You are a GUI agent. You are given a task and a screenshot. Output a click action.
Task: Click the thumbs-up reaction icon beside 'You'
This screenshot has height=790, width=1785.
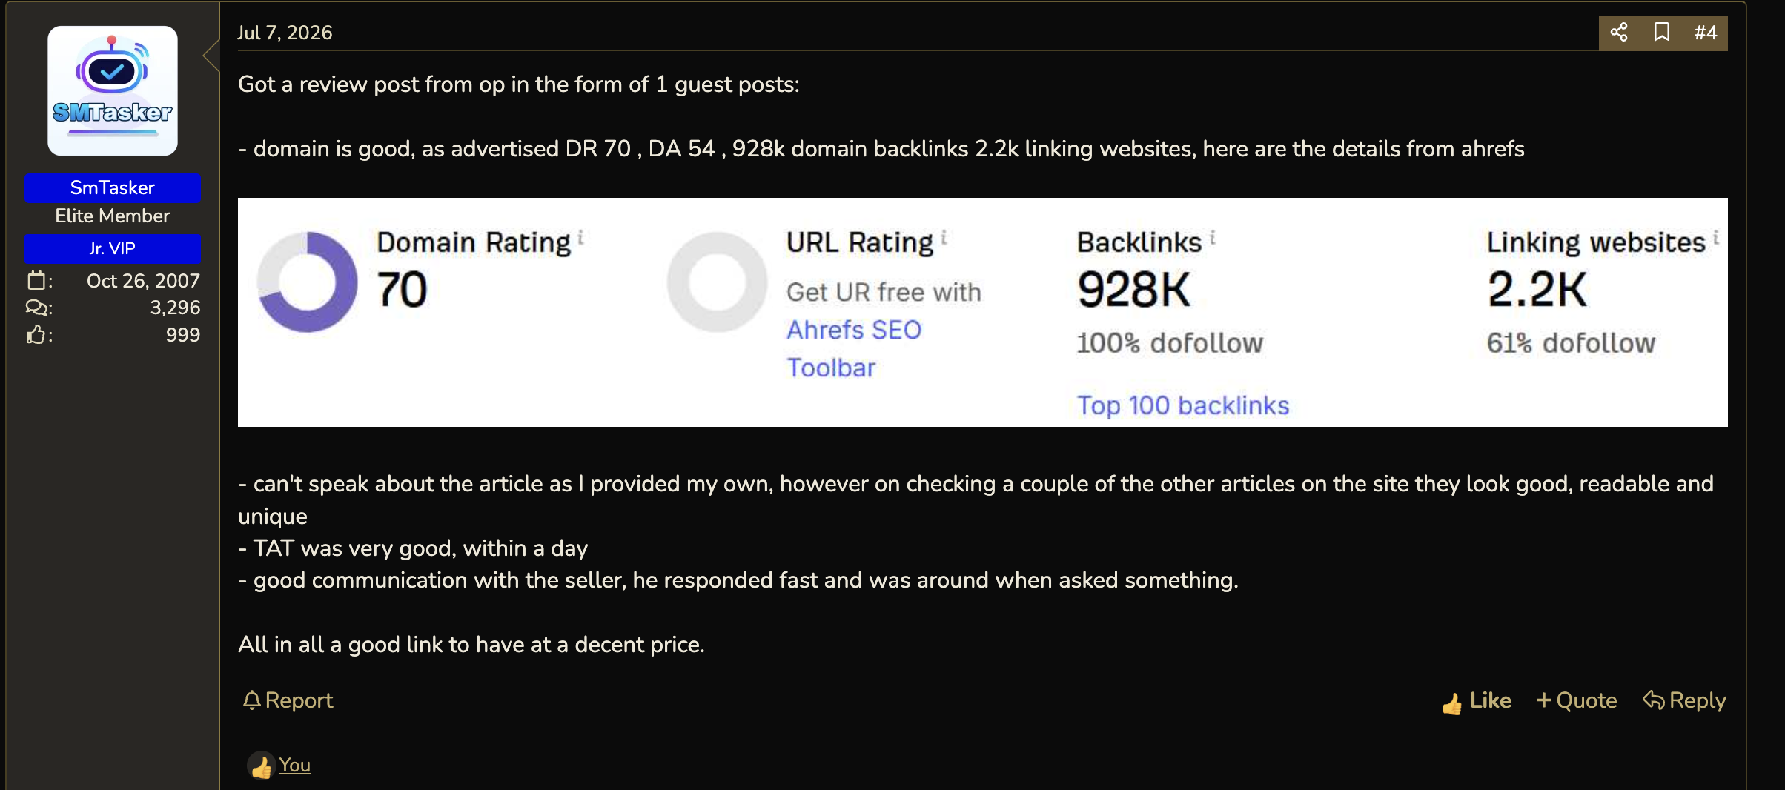261,766
